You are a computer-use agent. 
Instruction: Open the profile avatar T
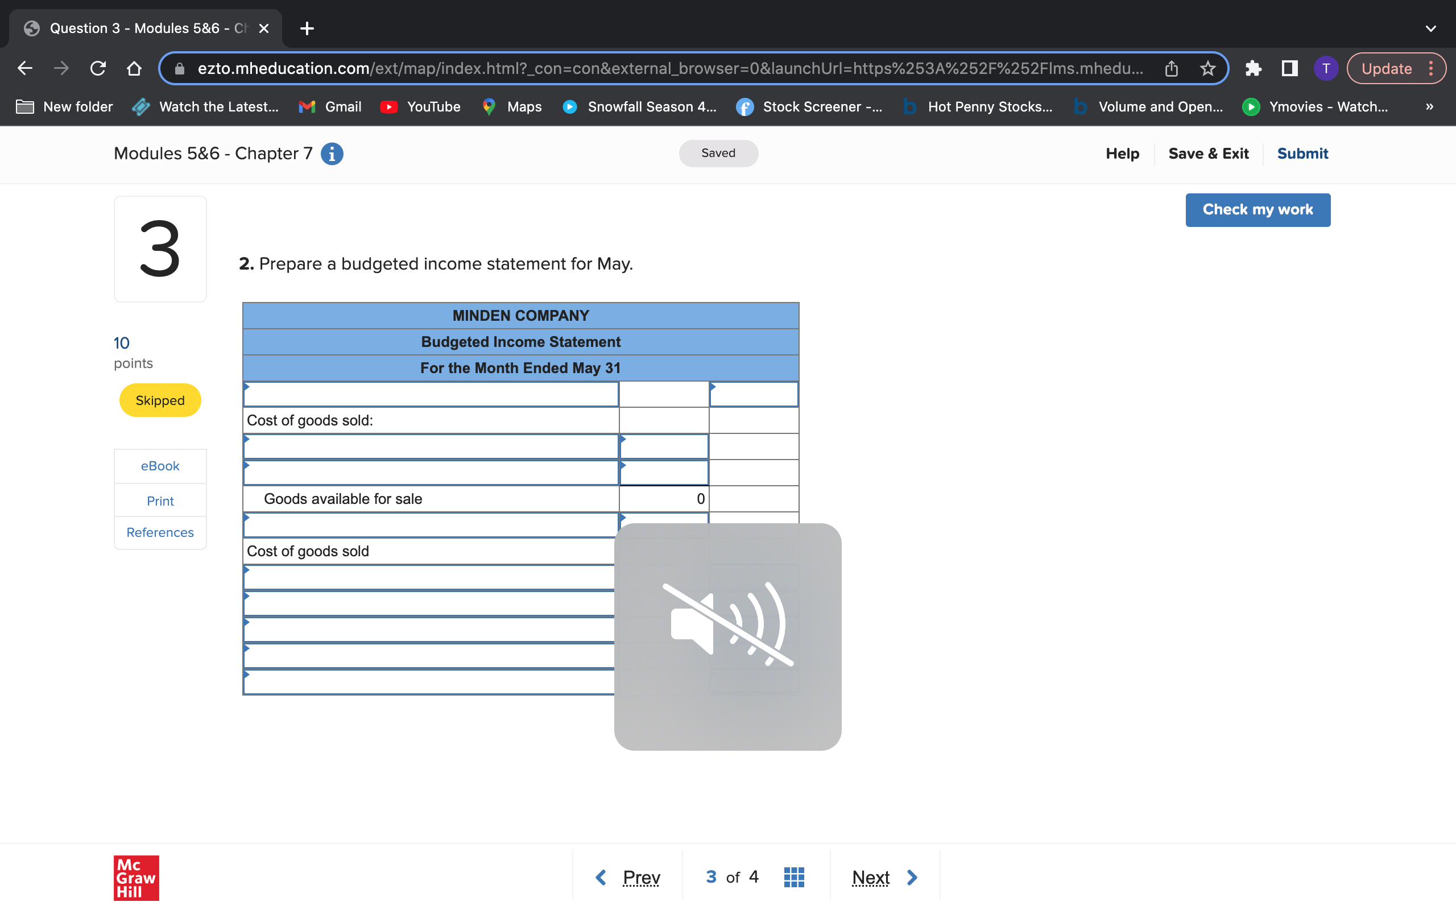point(1325,69)
